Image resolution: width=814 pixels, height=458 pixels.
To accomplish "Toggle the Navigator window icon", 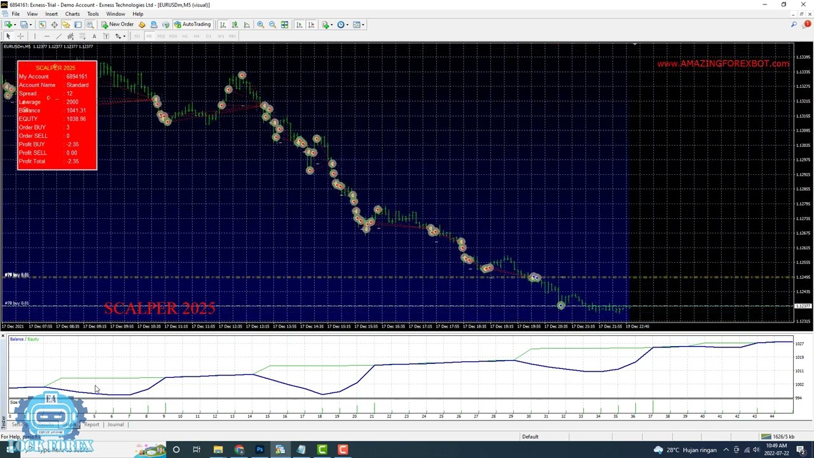I will tap(66, 24).
